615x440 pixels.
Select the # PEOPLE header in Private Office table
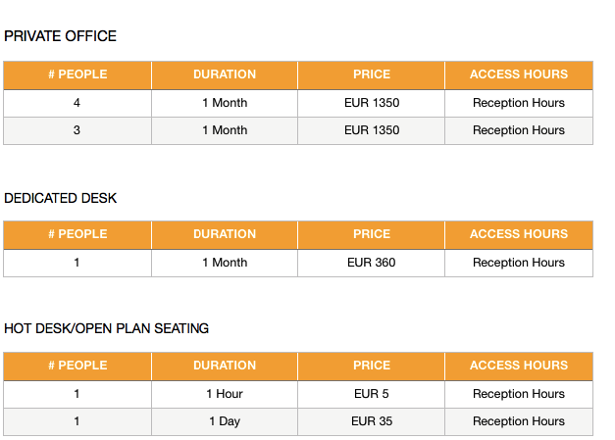(x=77, y=74)
